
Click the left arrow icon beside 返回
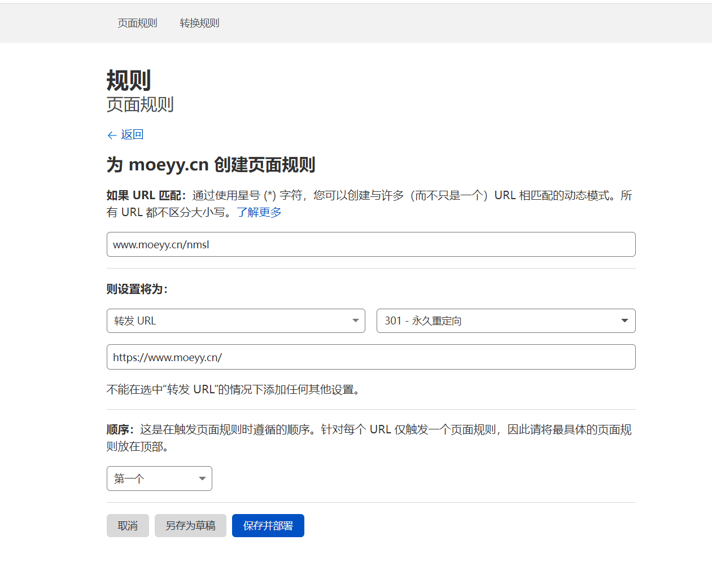(112, 135)
